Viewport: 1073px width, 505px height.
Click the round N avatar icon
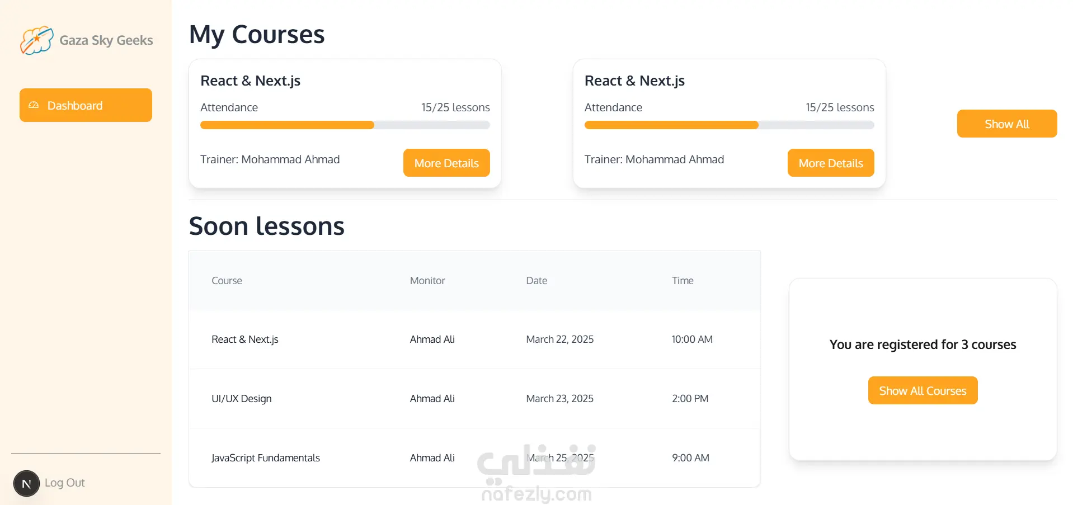coord(26,483)
